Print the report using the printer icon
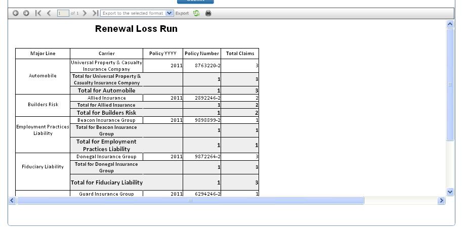Viewport: 467px width, 231px height. click(208, 13)
